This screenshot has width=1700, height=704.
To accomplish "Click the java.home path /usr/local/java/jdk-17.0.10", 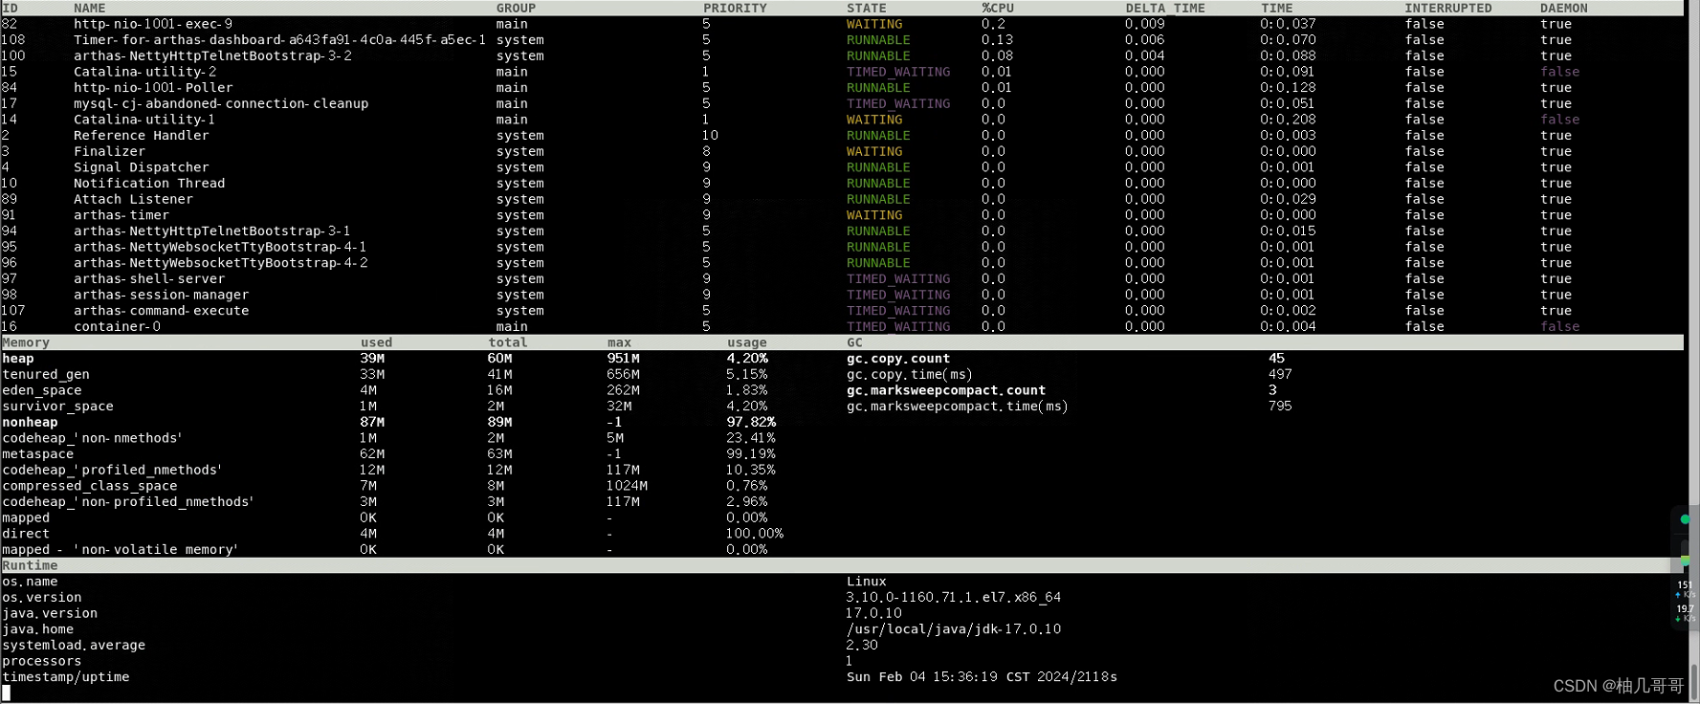I will pyautogui.click(x=954, y=629).
